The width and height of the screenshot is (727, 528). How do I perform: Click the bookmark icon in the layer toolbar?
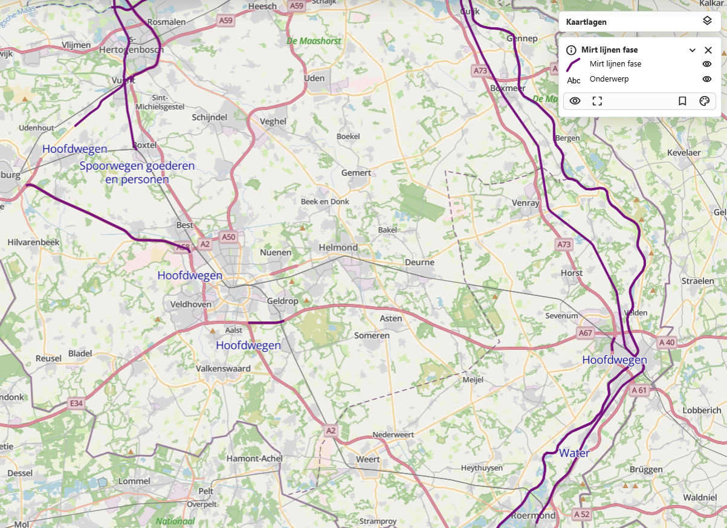(x=682, y=101)
